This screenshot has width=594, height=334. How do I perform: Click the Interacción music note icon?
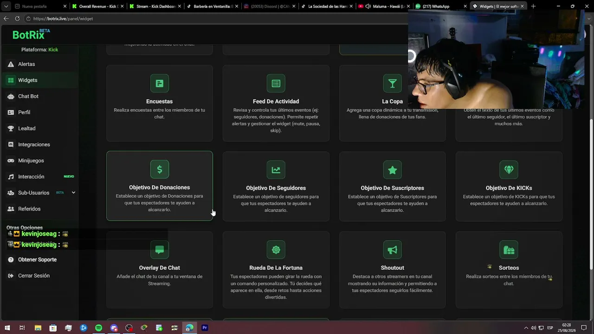coord(11,177)
